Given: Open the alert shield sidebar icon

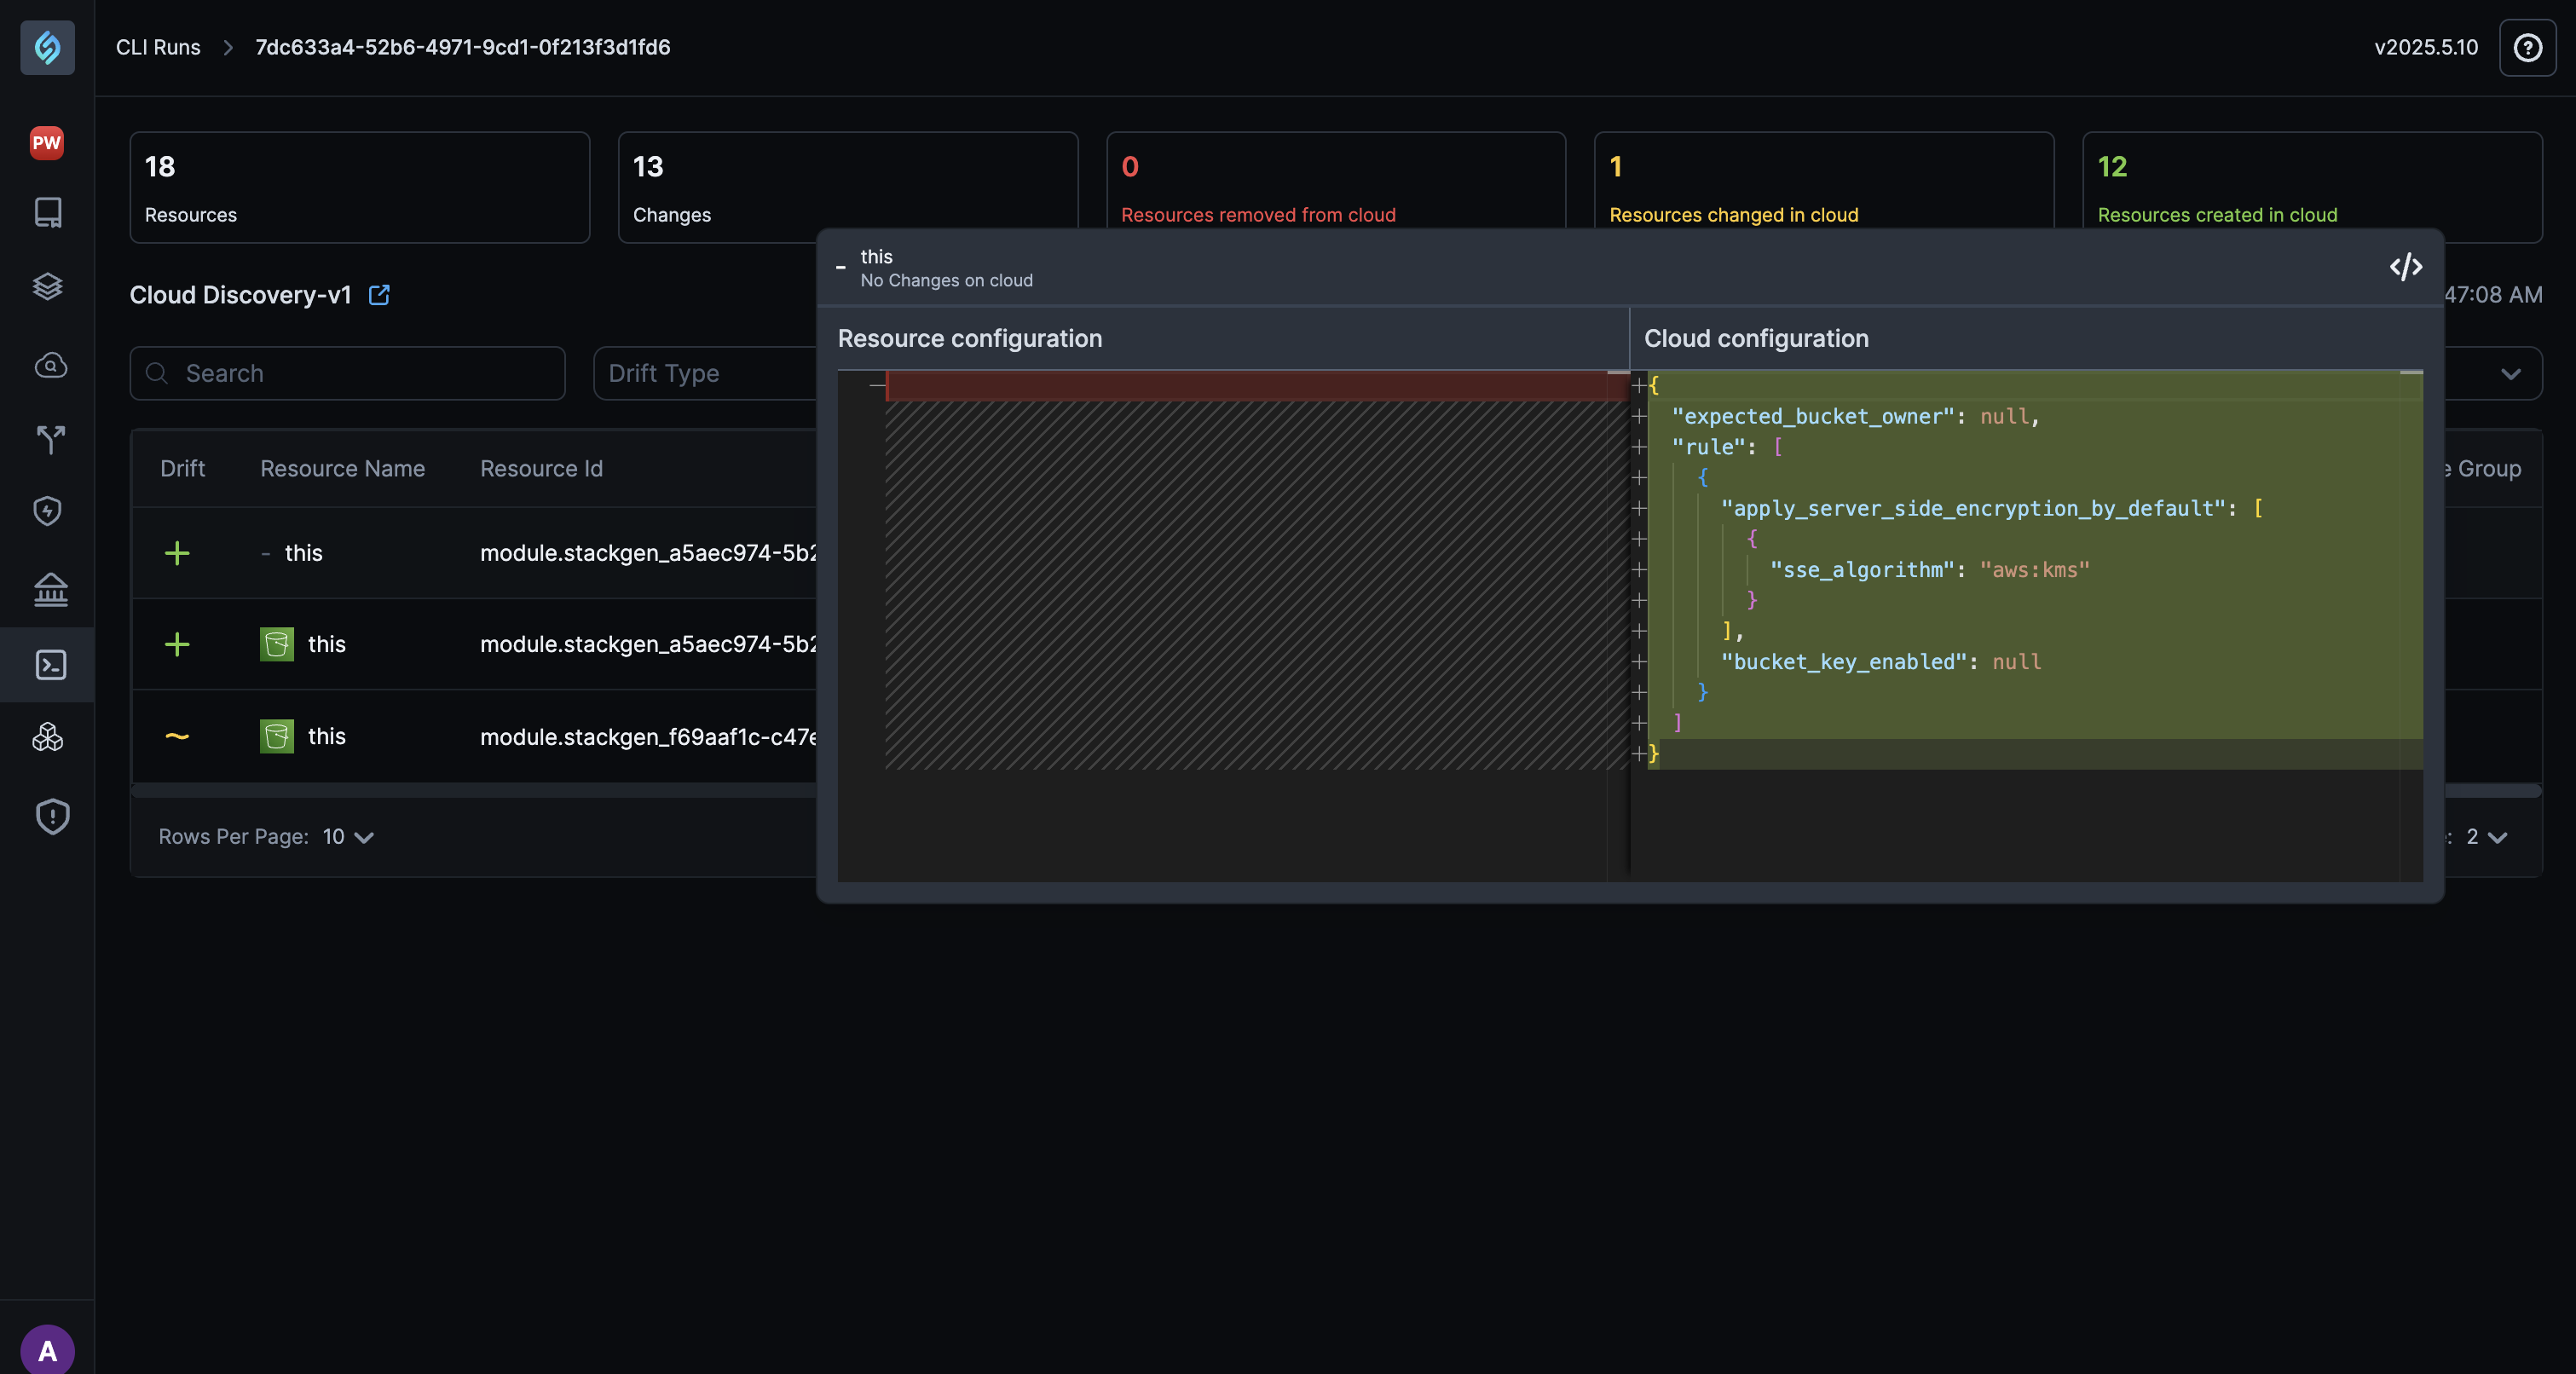Looking at the screenshot, I should pyautogui.click(x=52, y=816).
